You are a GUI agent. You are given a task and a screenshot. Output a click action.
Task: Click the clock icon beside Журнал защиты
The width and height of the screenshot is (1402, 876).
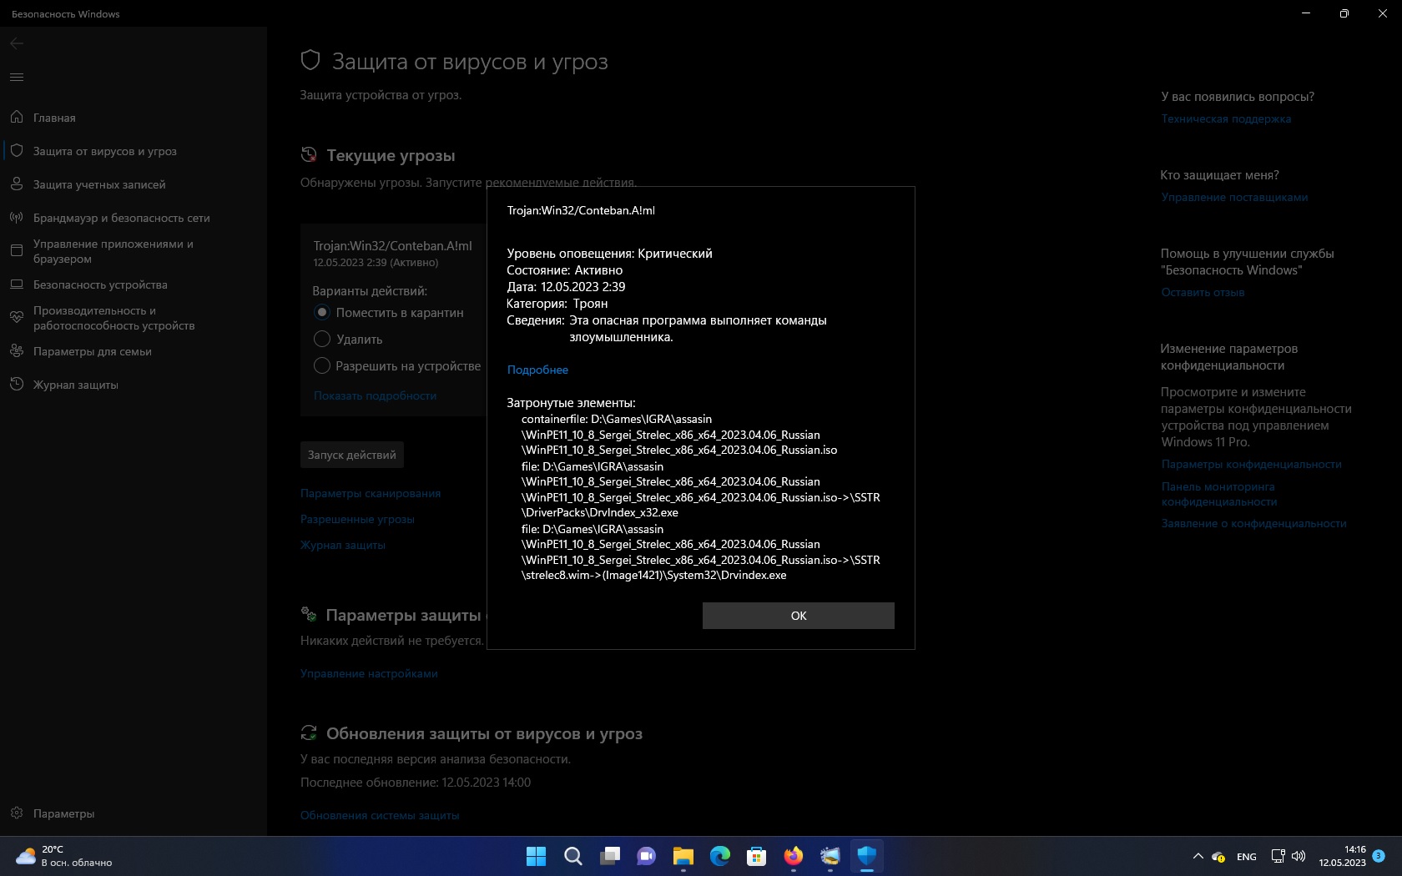(17, 384)
